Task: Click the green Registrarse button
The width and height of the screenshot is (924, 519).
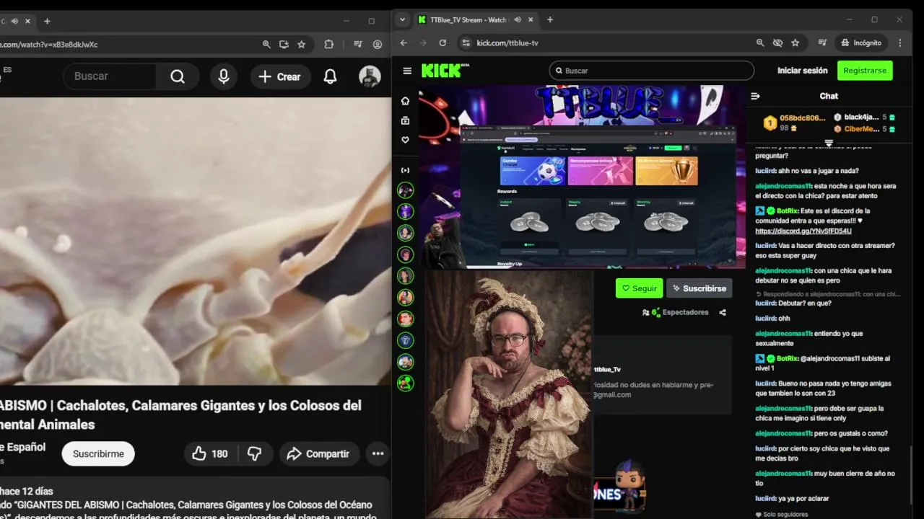Action: pyautogui.click(x=865, y=71)
